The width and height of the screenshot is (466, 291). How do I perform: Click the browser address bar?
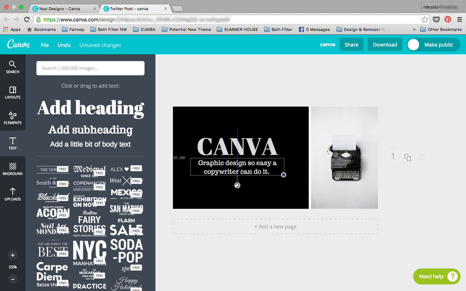(x=232, y=20)
